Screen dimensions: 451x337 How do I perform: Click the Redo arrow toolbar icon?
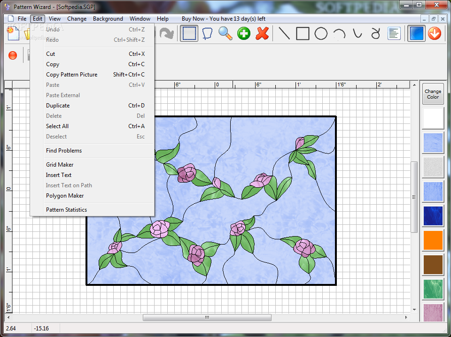click(166, 34)
